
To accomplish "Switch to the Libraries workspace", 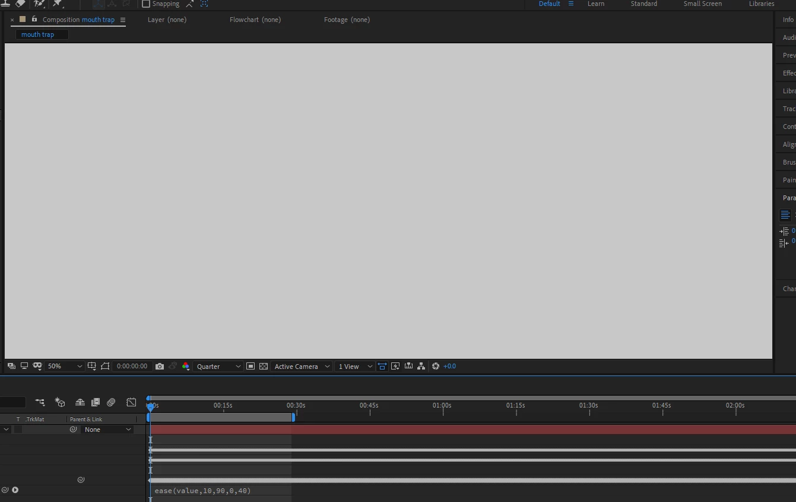I will (x=762, y=4).
